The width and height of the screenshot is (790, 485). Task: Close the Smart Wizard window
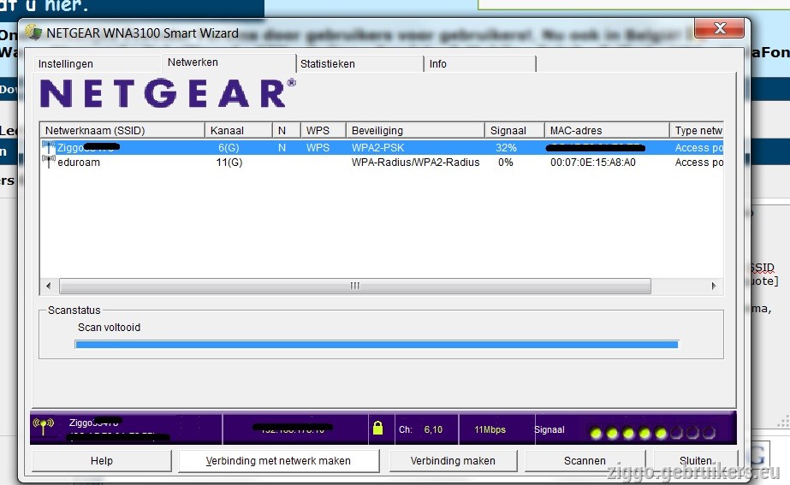[720, 28]
